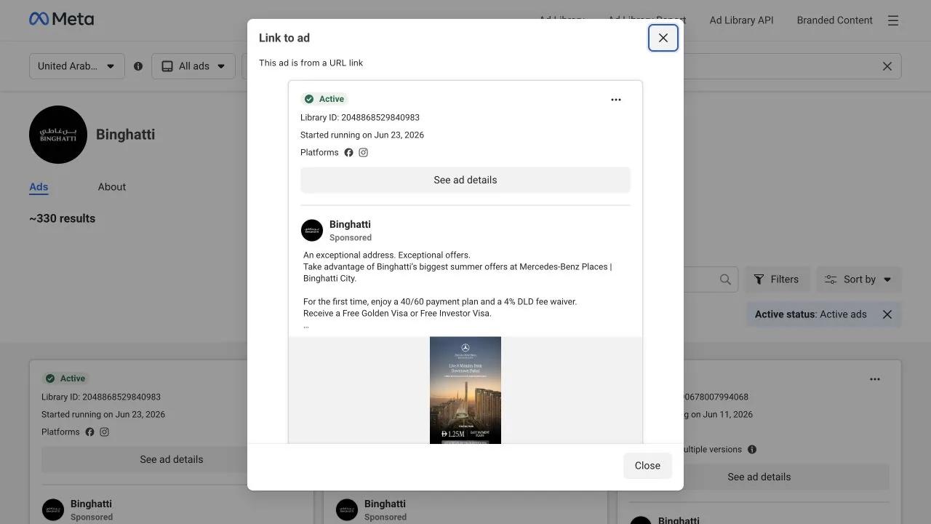Close the Link to ad dialog with X

click(x=663, y=38)
